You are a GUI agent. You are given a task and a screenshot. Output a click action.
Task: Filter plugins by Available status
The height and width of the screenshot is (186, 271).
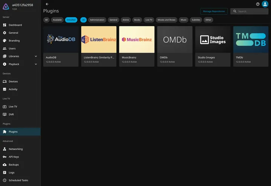pyautogui.click(x=57, y=20)
